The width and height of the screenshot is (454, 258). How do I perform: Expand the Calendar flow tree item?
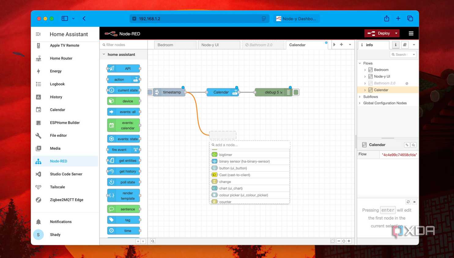(x=365, y=90)
